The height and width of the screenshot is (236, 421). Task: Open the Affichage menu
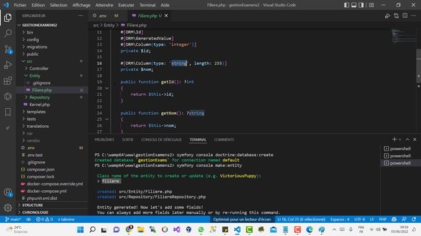(82, 5)
